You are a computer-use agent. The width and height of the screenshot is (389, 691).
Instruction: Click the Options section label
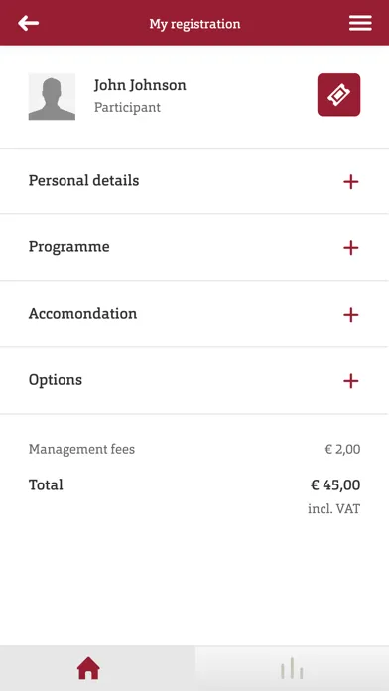click(x=56, y=380)
